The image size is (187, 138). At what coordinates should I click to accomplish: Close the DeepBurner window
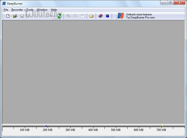[x=179, y=3]
